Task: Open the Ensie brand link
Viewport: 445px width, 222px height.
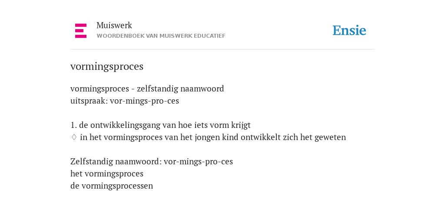Action: click(x=349, y=31)
